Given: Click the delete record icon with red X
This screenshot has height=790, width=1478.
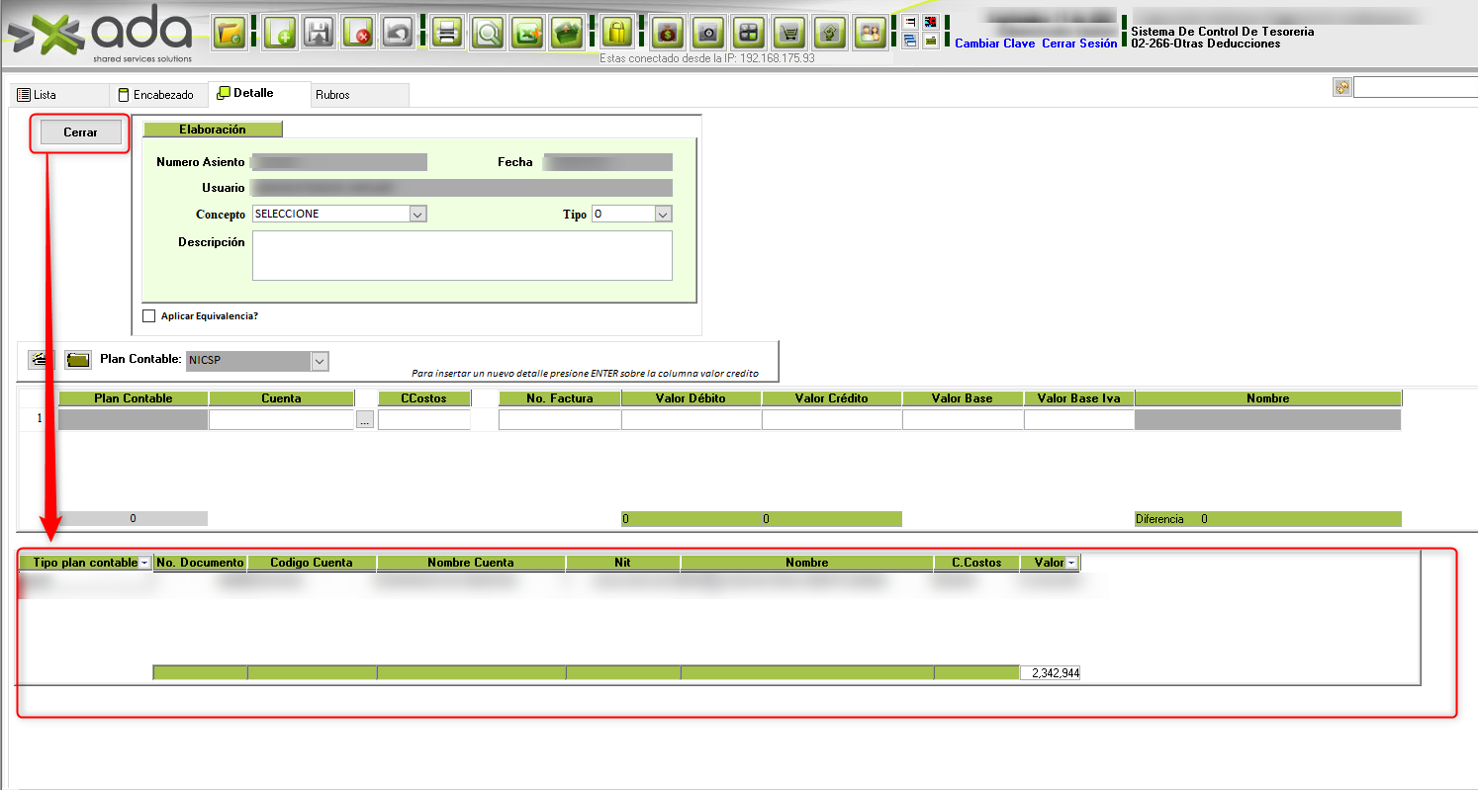Looking at the screenshot, I should [x=357, y=33].
